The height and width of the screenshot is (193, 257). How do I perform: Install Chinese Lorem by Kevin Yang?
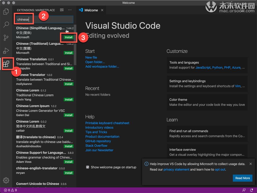click(x=69, y=100)
